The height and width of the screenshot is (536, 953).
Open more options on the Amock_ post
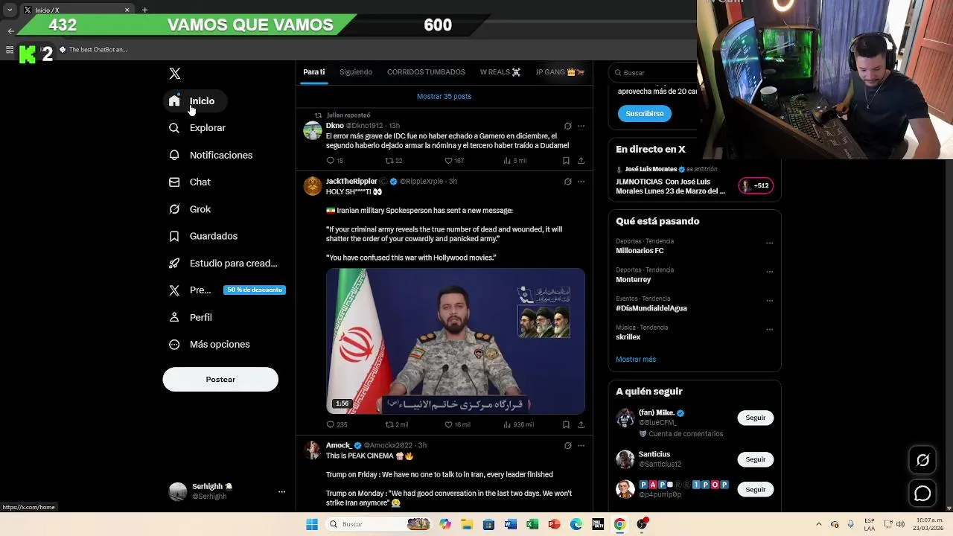click(x=581, y=445)
